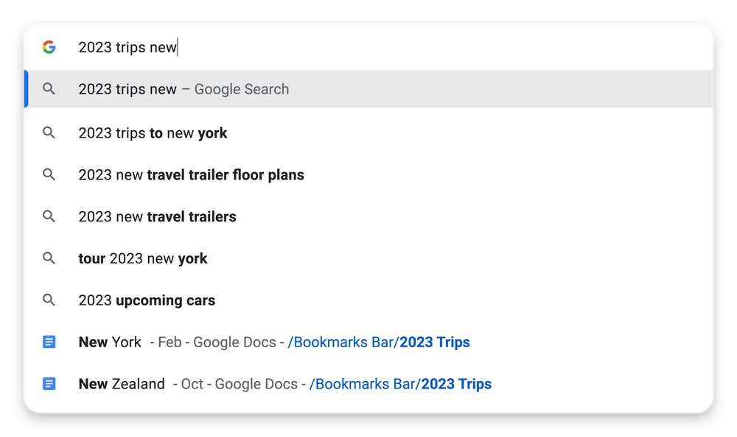Screen dimensions: 737x437
Task: Click magnifier icon next to '2023 upcoming cars'
Action: point(49,300)
